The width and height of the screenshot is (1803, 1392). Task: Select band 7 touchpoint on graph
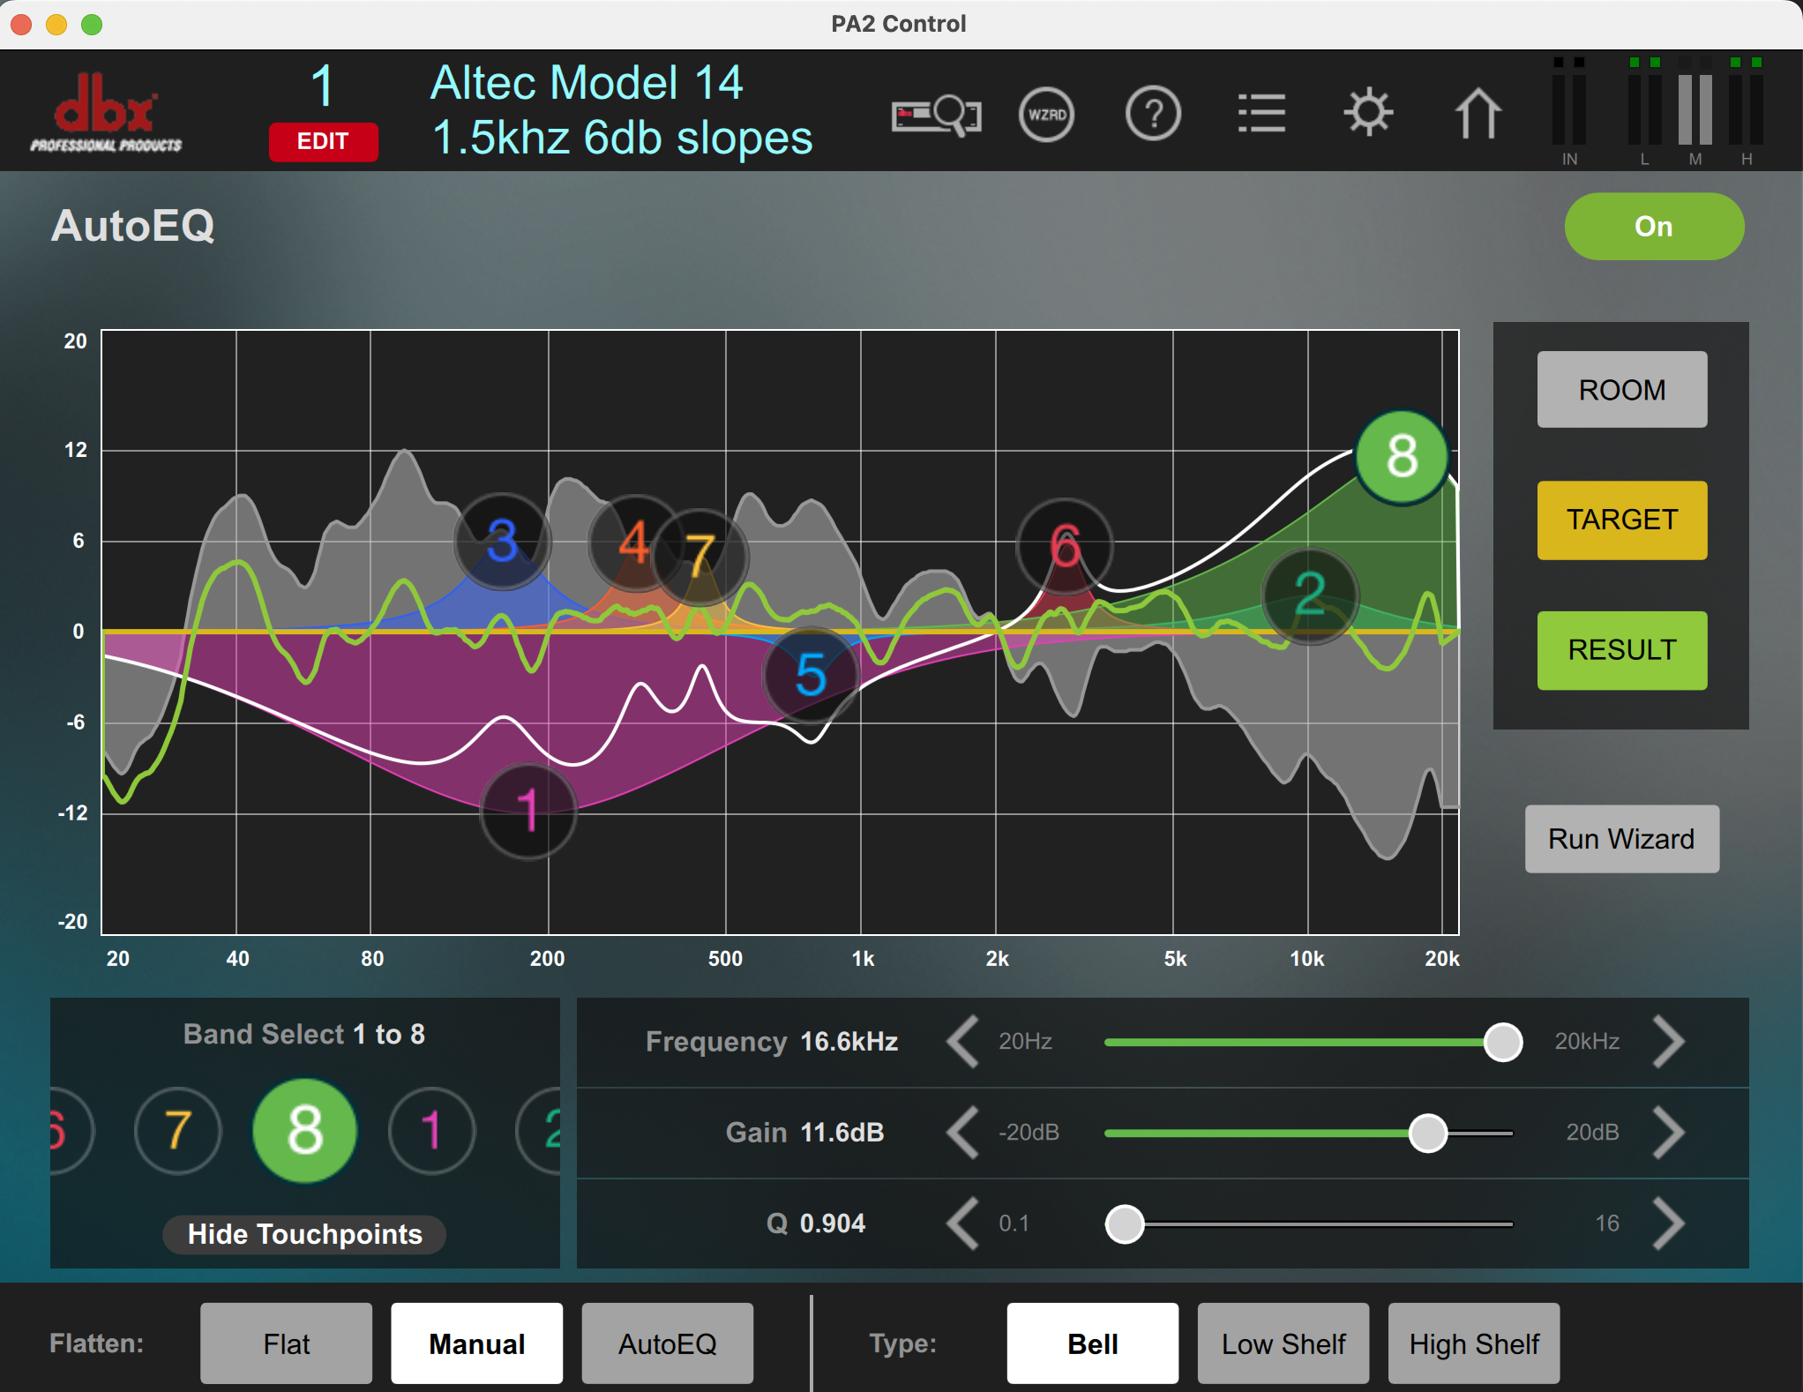[700, 557]
